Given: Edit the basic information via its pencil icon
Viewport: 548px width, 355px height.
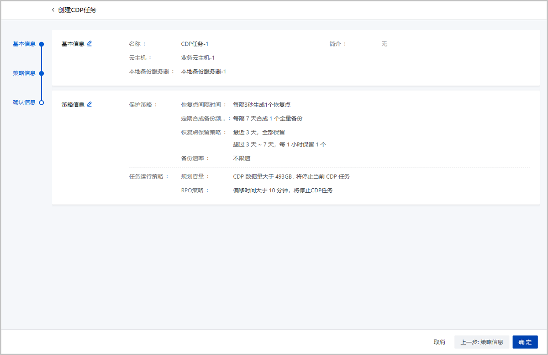Looking at the screenshot, I should [x=90, y=43].
